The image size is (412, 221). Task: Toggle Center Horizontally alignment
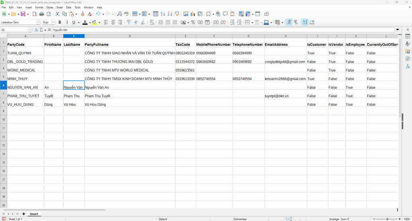tap(113, 23)
